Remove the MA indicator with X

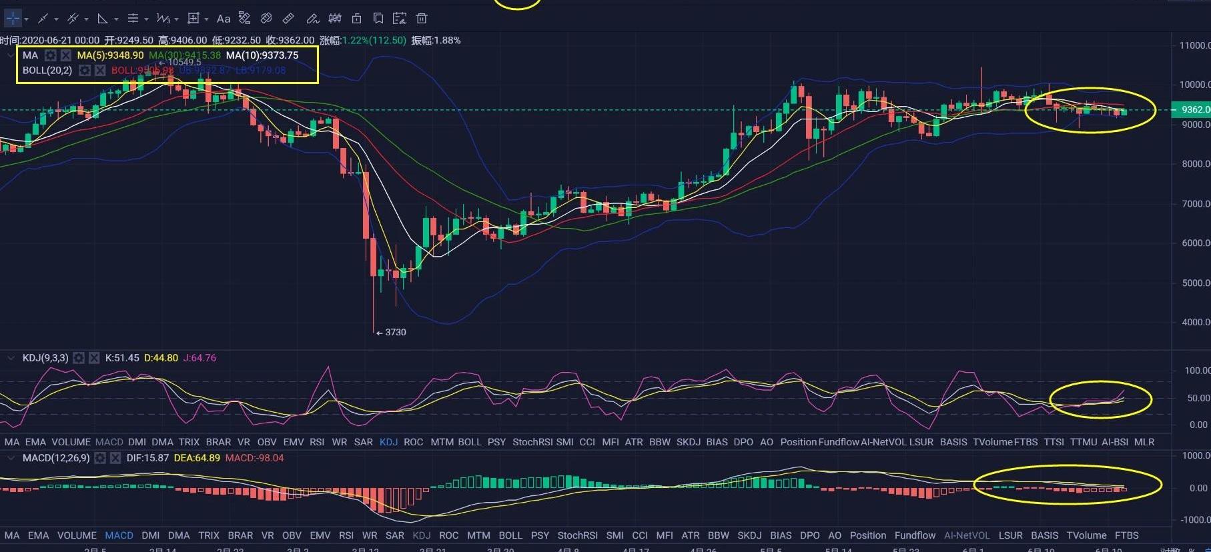coord(66,55)
